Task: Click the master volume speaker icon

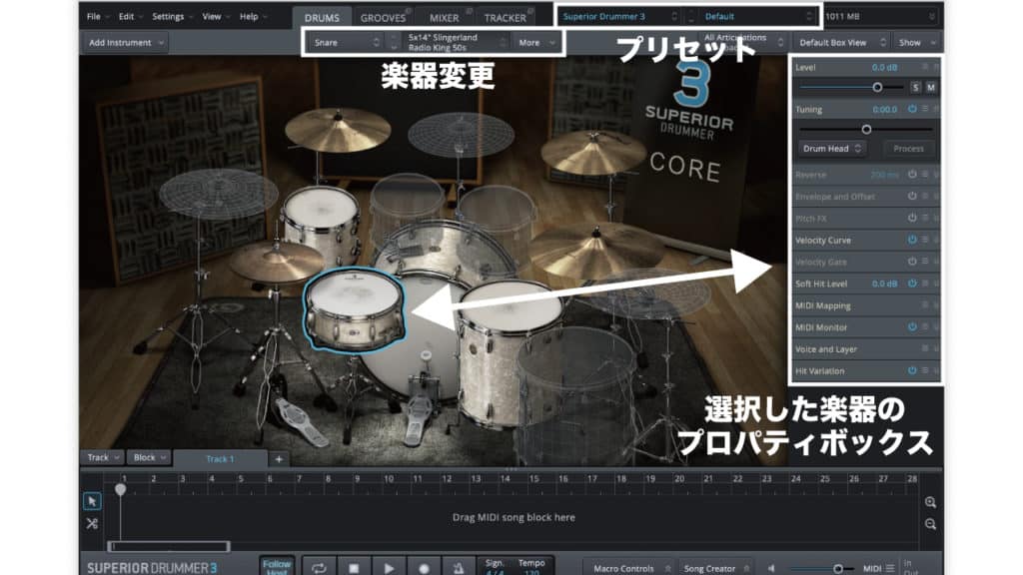Action: pos(772,568)
